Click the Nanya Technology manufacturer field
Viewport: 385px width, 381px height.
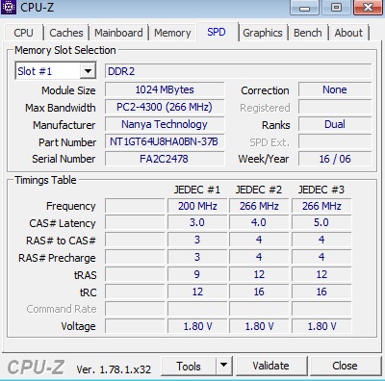[x=165, y=124]
